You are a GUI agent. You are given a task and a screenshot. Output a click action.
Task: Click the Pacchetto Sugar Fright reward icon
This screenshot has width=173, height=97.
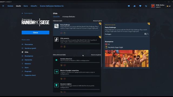pos(106,47)
